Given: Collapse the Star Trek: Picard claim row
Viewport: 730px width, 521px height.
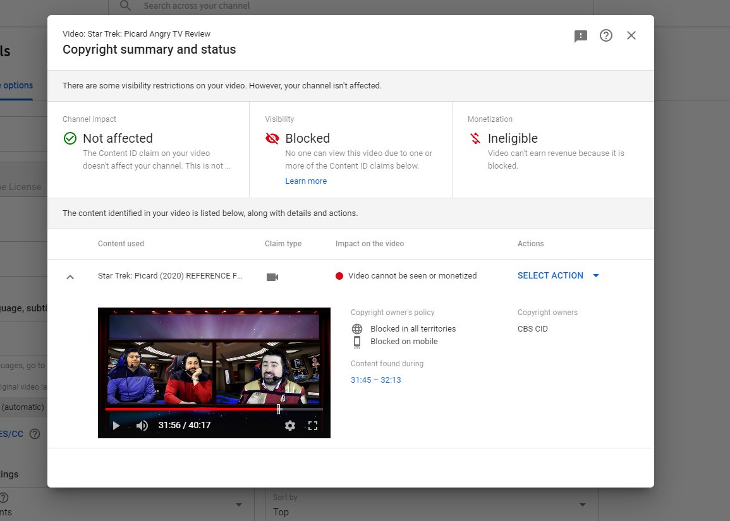Looking at the screenshot, I should 70,277.
